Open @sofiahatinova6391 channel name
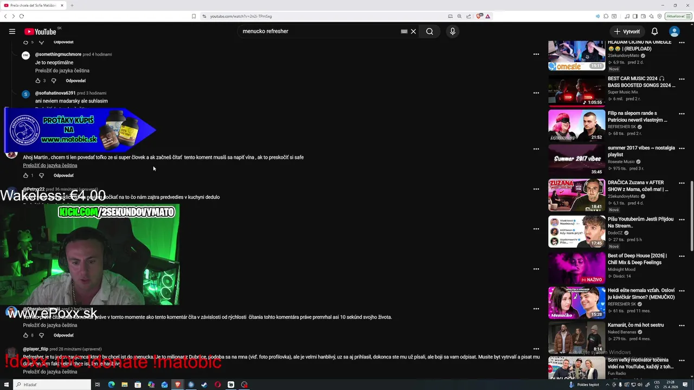Image resolution: width=694 pixels, height=390 pixels. (55, 93)
